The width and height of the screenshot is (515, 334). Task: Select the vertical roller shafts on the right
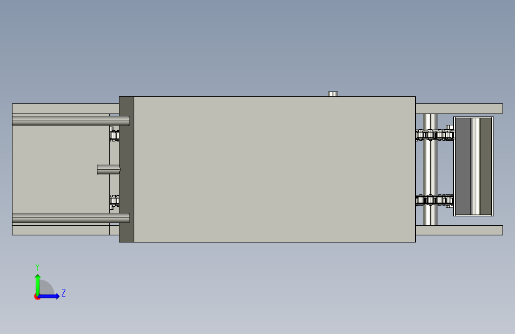(x=430, y=169)
